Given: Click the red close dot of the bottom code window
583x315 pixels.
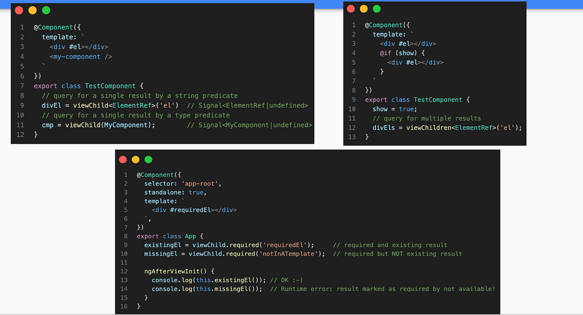Looking at the screenshot, I should click(x=123, y=160).
